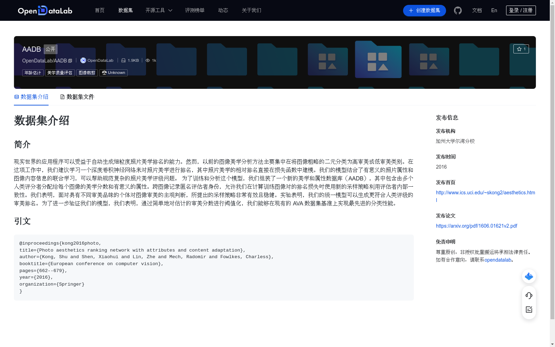Click the 数据集介绍 tab stack icon
The width and height of the screenshot is (555, 347).
point(16,97)
